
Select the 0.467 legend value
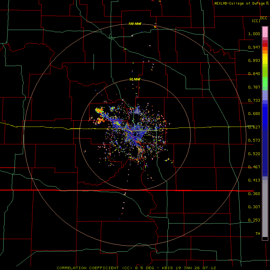coord(254,167)
